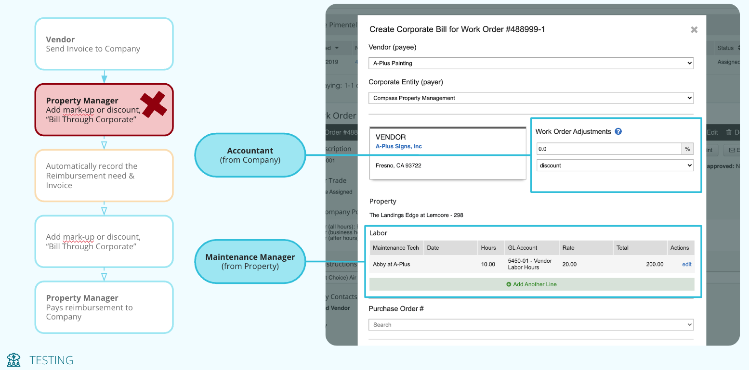Open the Vendor (payee) dropdown
The width and height of the screenshot is (749, 370).
click(x=531, y=63)
